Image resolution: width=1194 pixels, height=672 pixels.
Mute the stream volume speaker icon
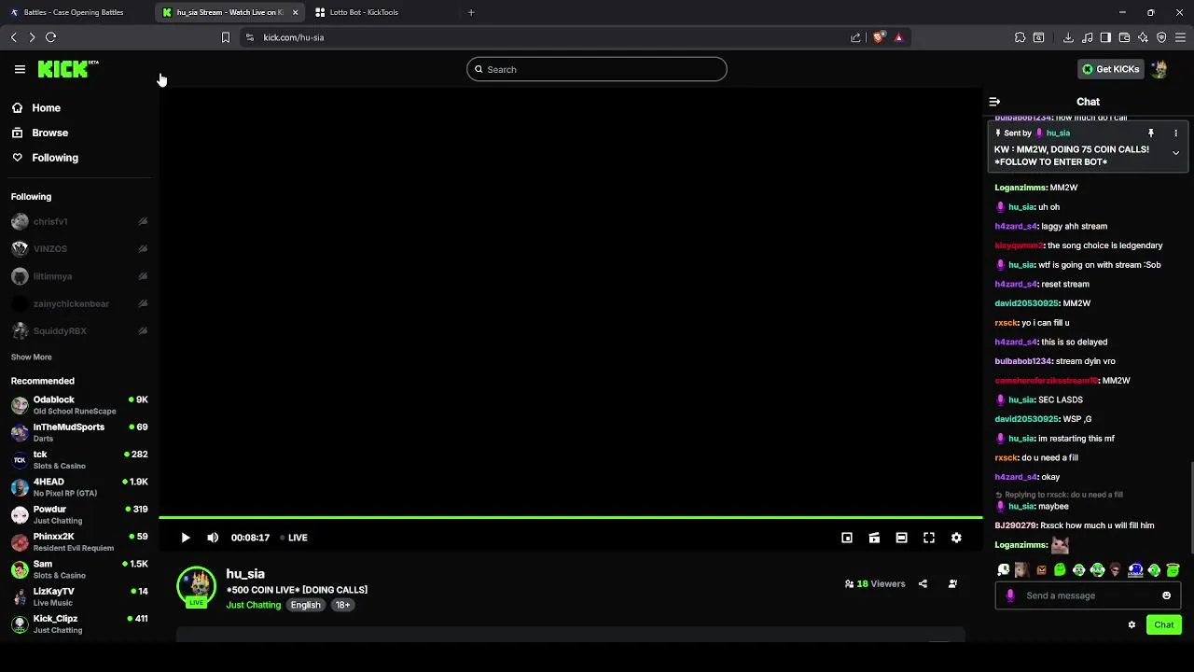pos(213,538)
